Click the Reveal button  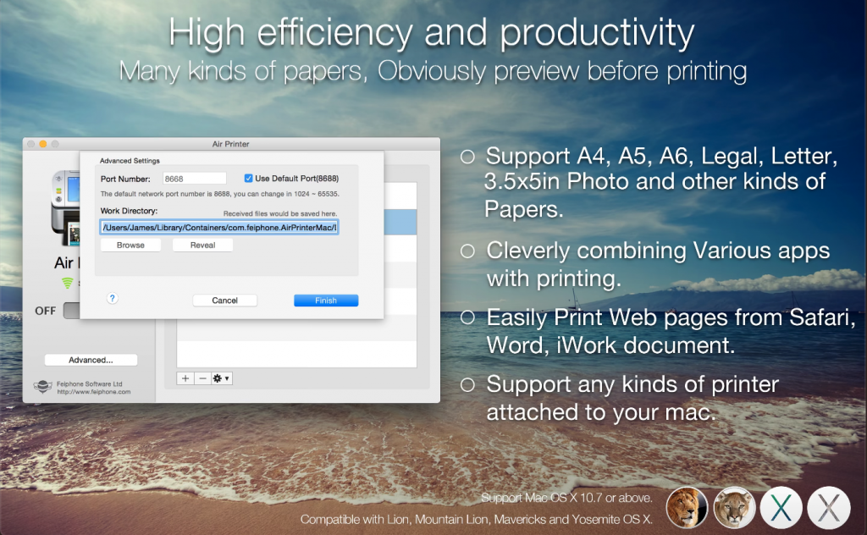coord(202,245)
